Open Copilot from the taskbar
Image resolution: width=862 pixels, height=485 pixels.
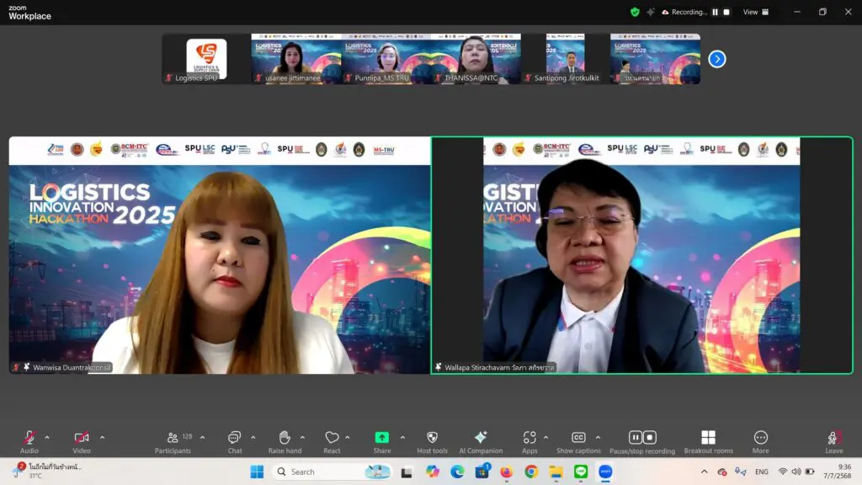[x=432, y=472]
